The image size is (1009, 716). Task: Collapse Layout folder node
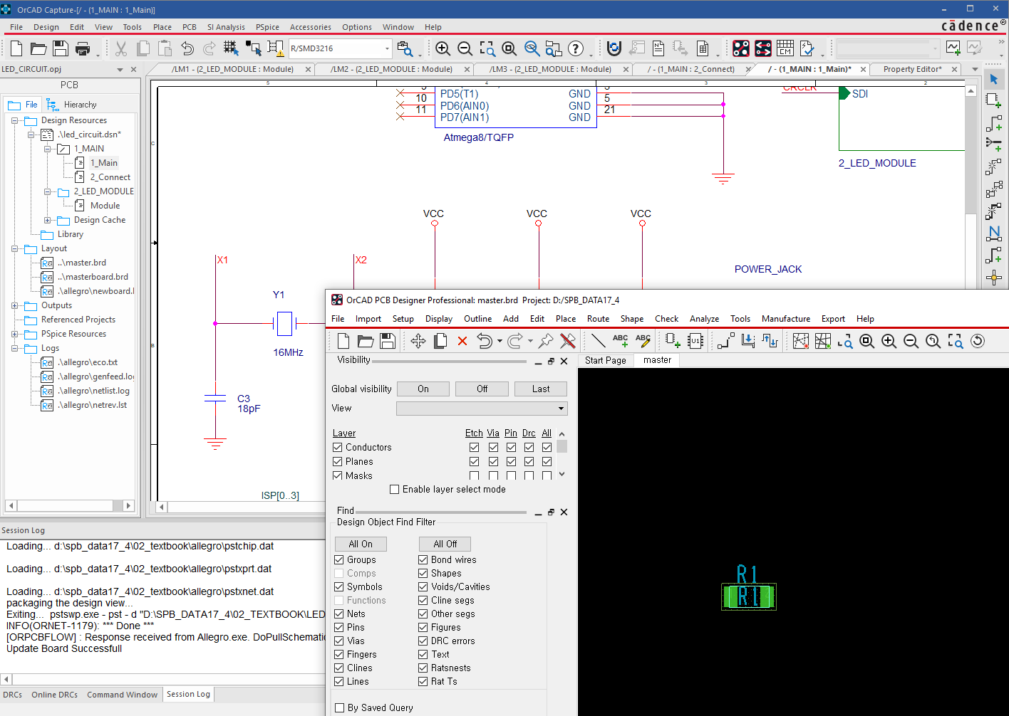pos(14,248)
